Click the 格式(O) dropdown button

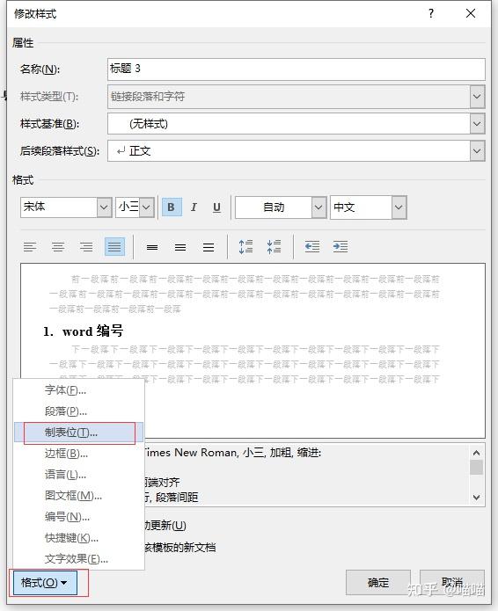click(45, 583)
